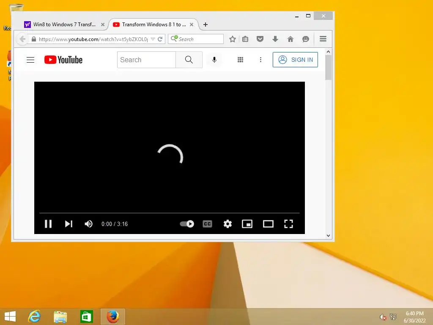Open Firefox downloads panel
The width and height of the screenshot is (433, 325).
pos(275,39)
